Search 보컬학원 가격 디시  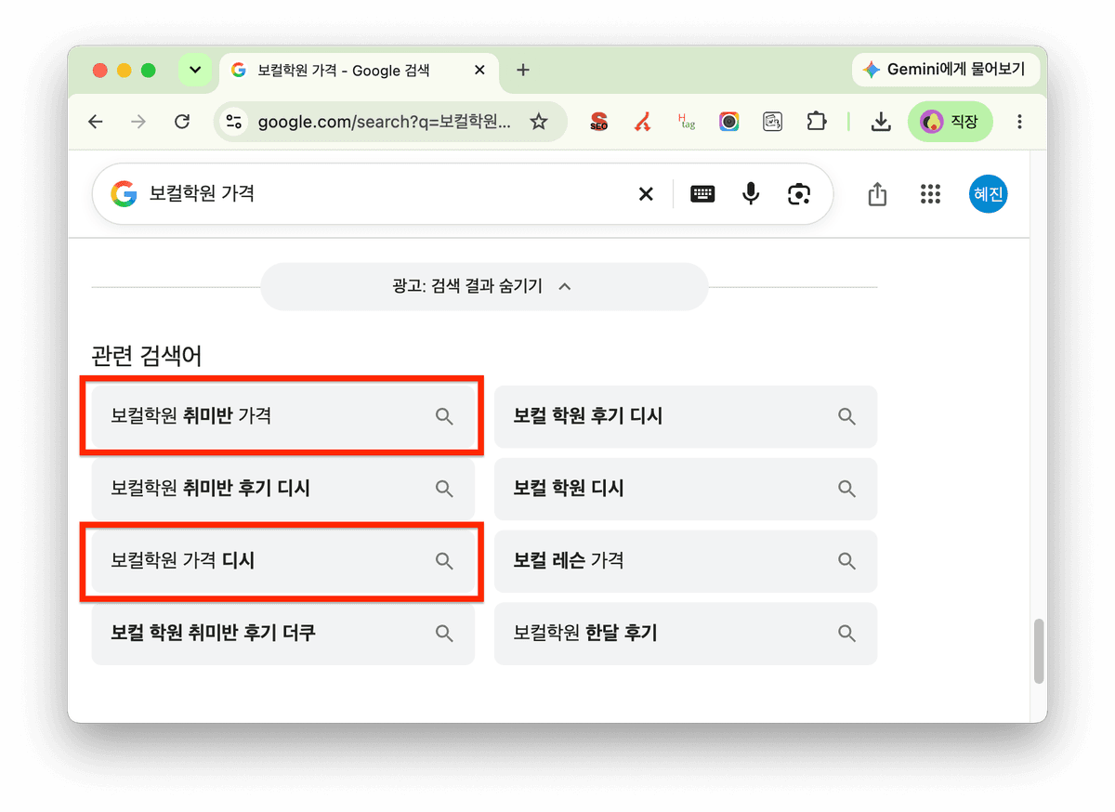282,561
